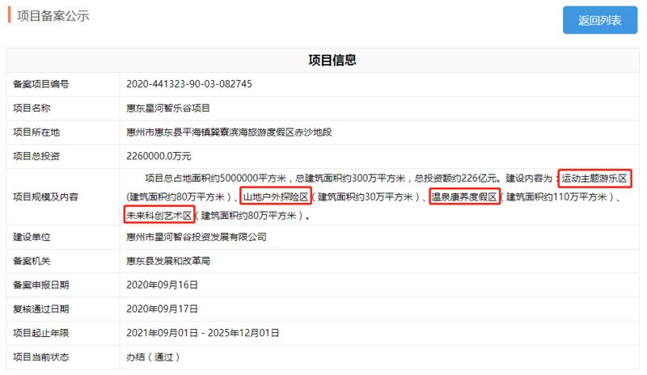Click the project location address text
Image resolution: width=647 pixels, height=375 pixels.
229,132
